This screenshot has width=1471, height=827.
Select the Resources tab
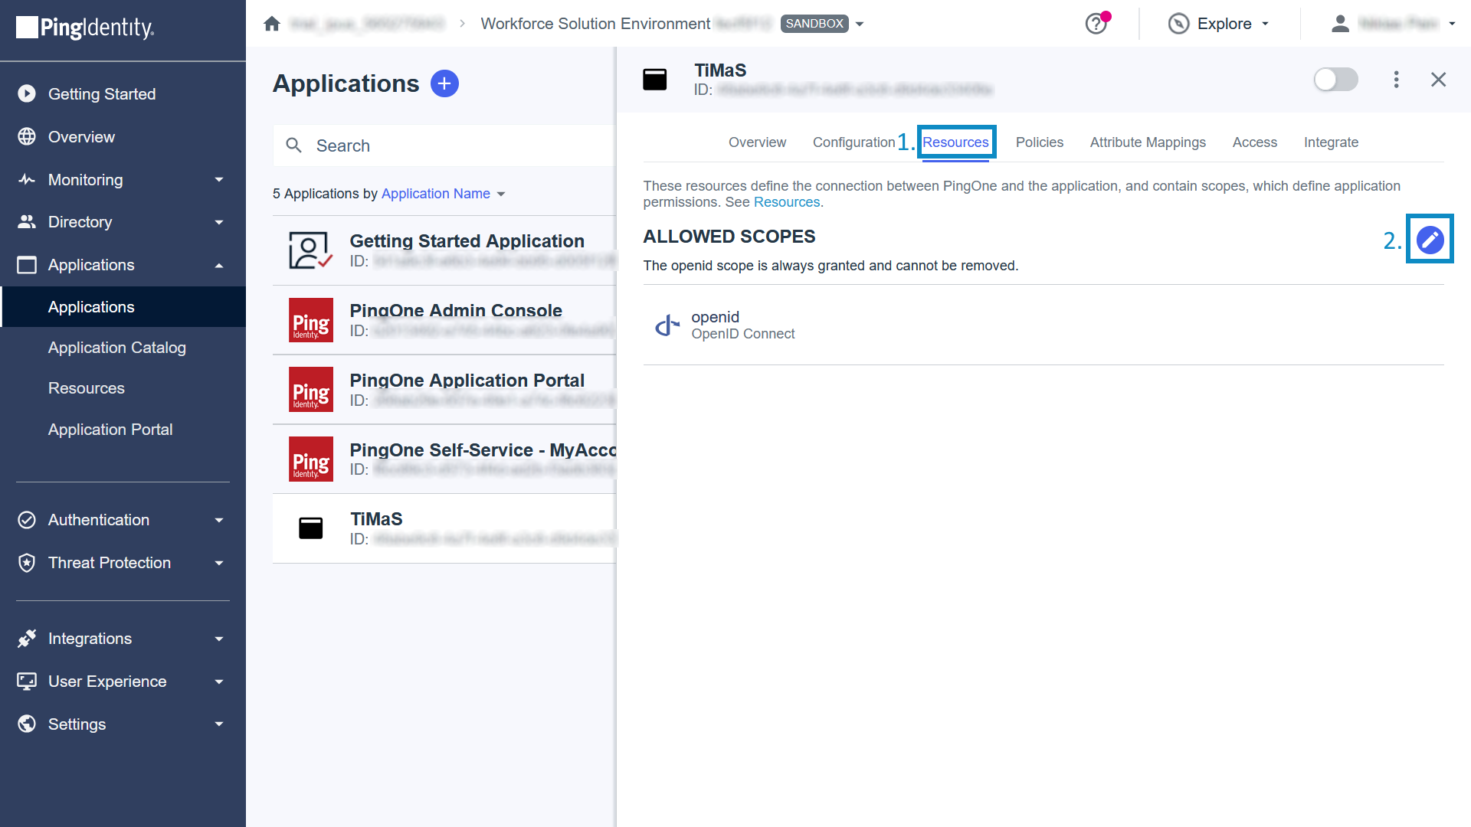[x=955, y=142]
